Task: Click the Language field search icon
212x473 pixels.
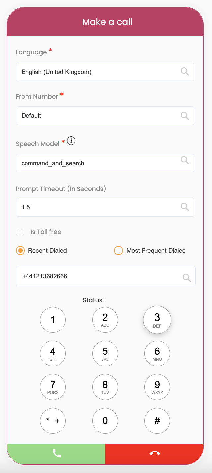Action: point(185,71)
